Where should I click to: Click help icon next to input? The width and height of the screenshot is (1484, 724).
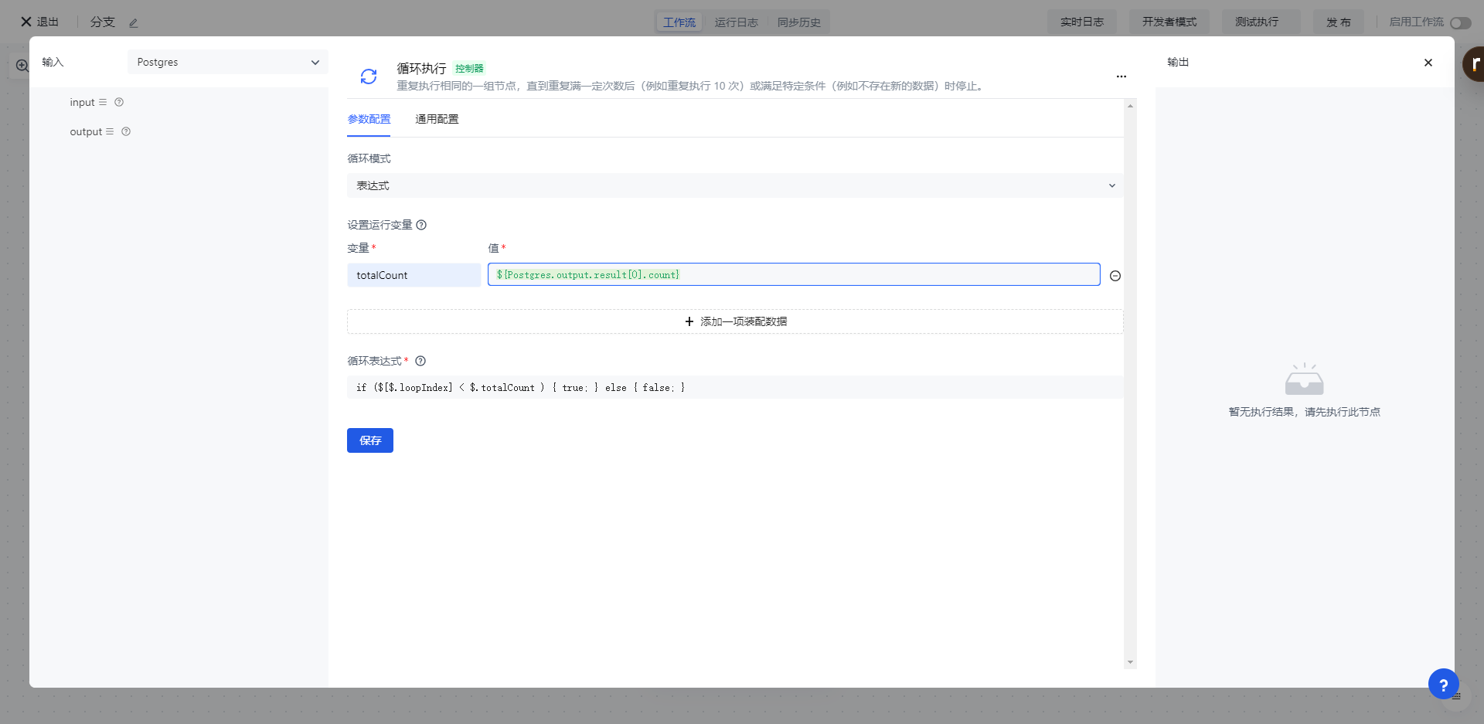pyautogui.click(x=119, y=102)
